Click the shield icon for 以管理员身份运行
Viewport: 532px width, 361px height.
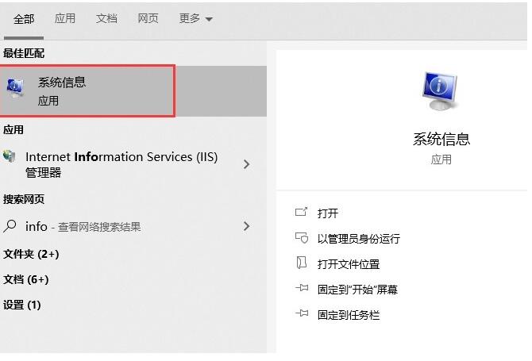(301, 237)
